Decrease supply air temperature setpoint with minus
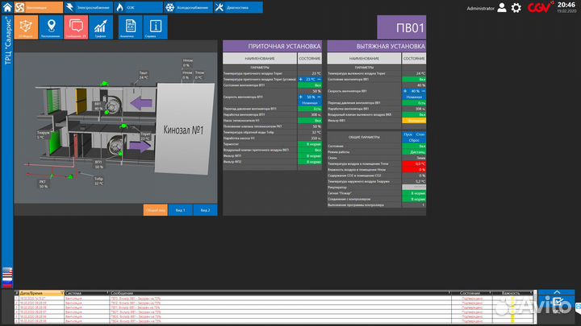The image size is (581, 326). pyautogui.click(x=319, y=79)
